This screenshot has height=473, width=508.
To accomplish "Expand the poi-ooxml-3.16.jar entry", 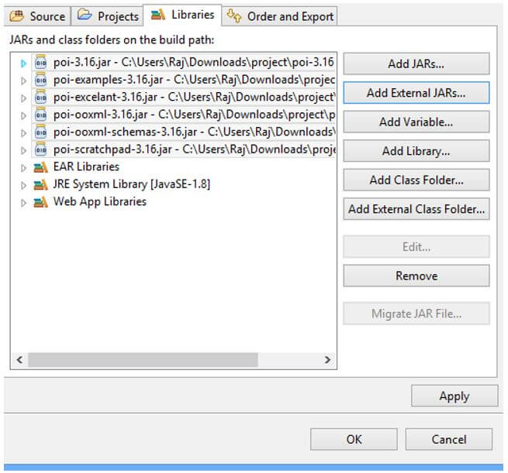I will tap(23, 115).
